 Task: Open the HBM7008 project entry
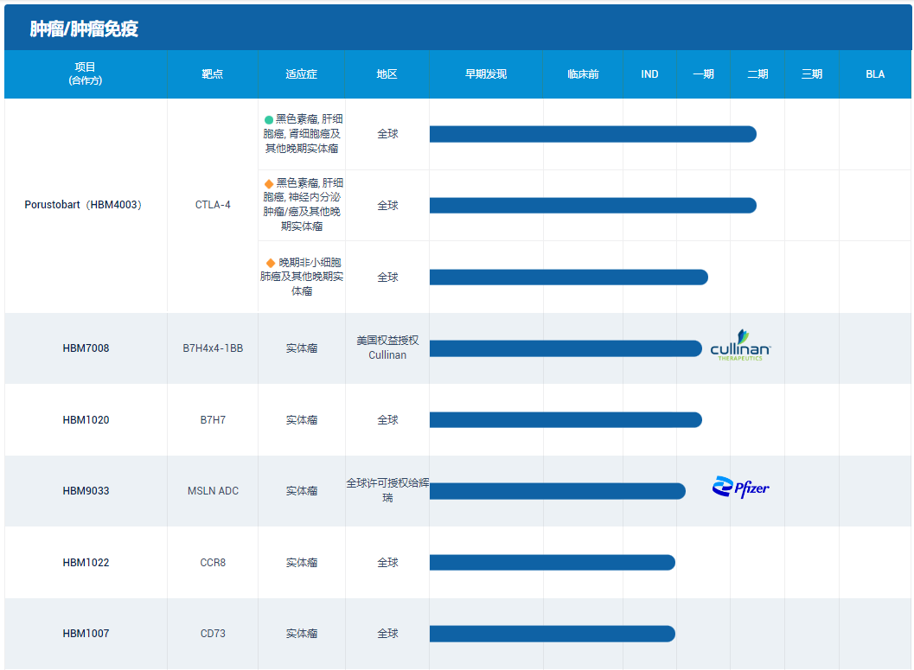(x=86, y=348)
